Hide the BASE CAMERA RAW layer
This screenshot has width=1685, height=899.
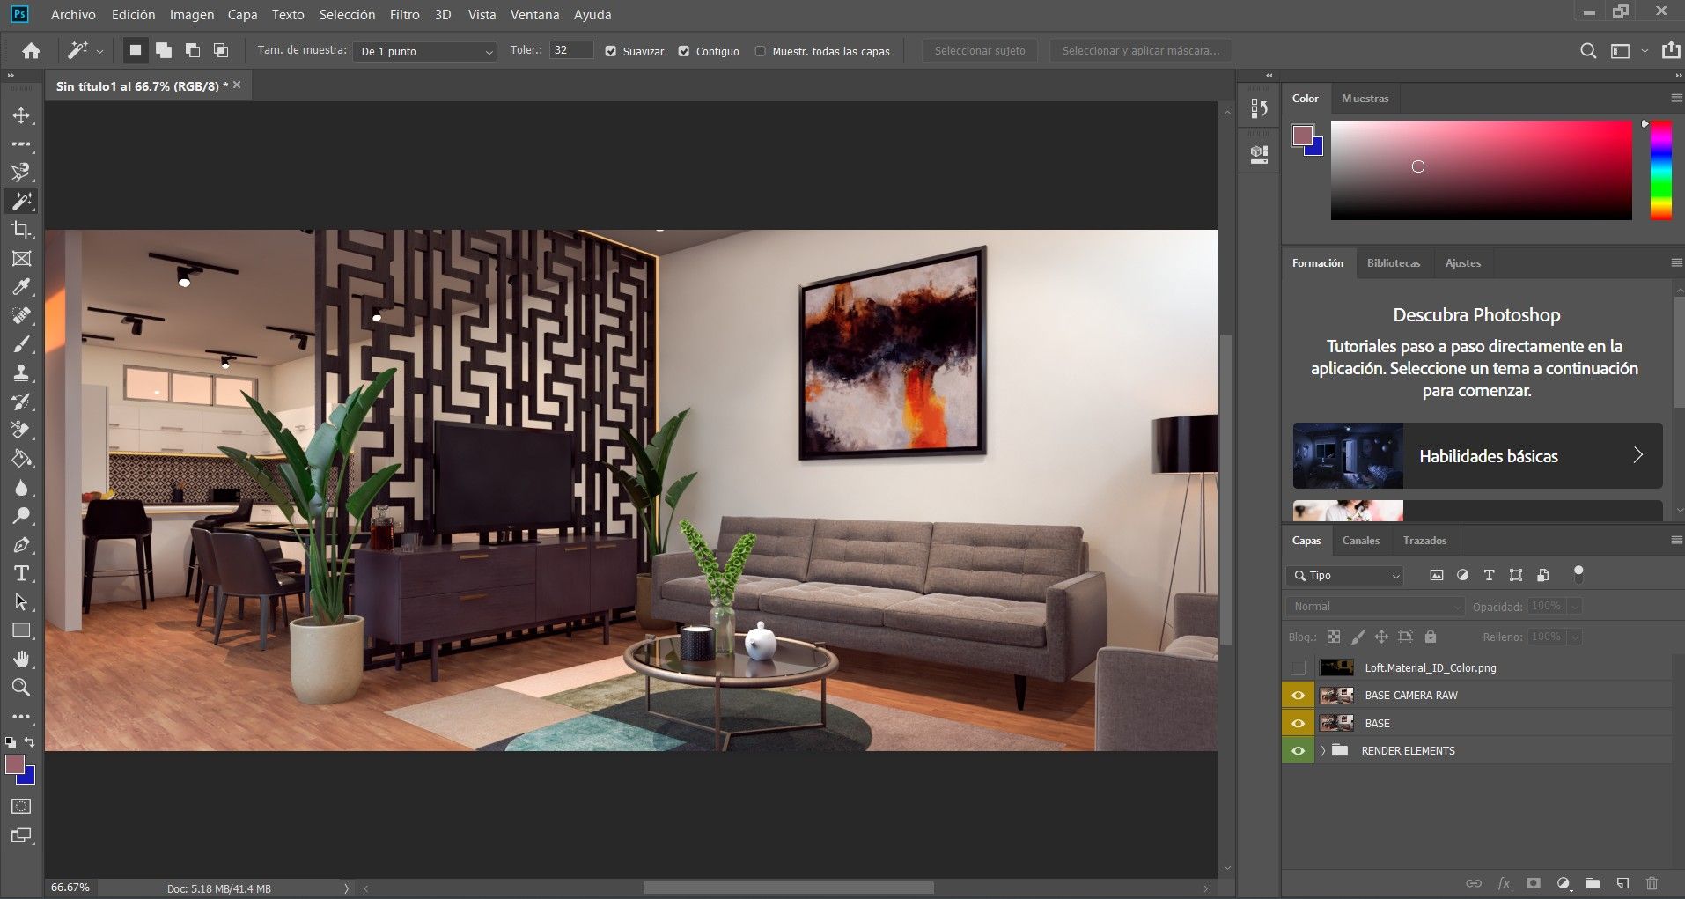pos(1298,696)
